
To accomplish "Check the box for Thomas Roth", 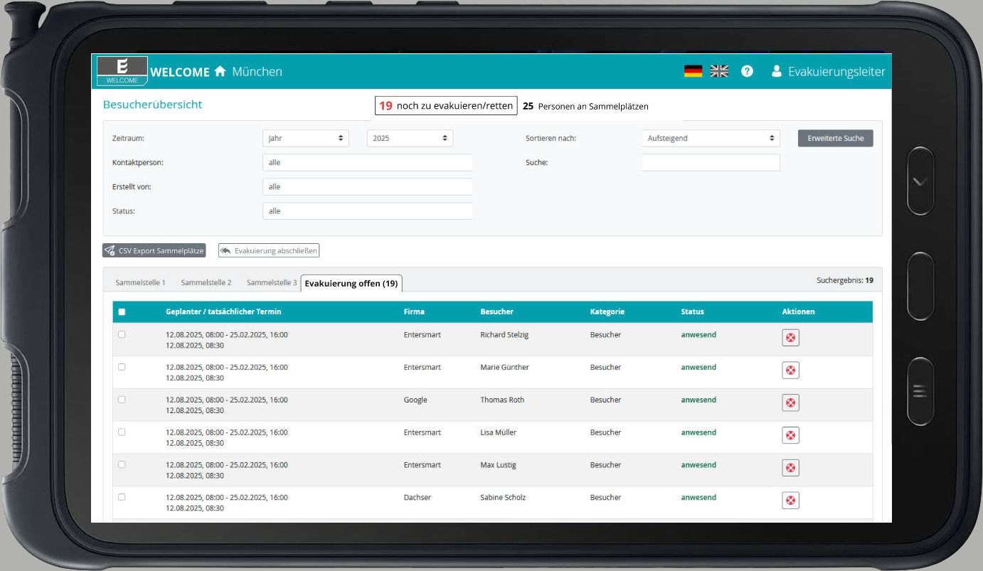I will pos(122,400).
